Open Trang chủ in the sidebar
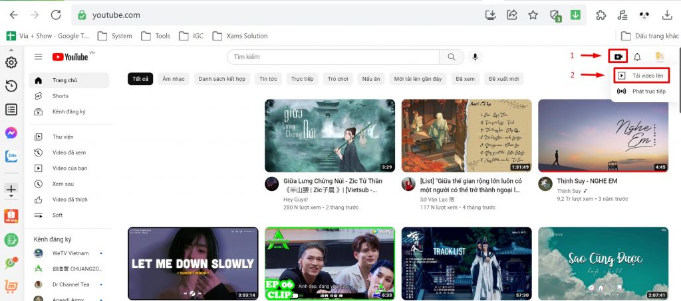This screenshot has width=681, height=301. point(69,80)
